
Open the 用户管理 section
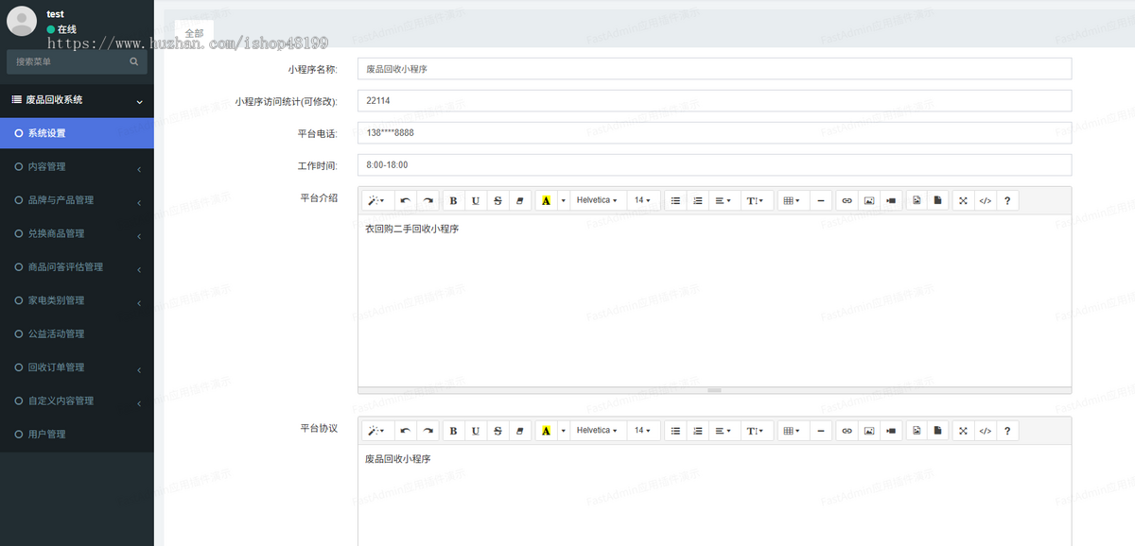[x=77, y=434]
